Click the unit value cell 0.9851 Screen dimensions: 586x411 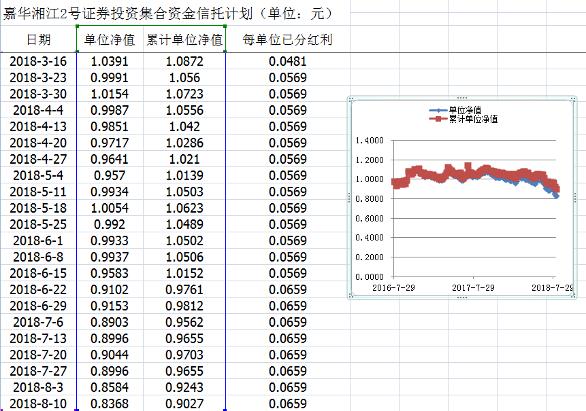110,126
